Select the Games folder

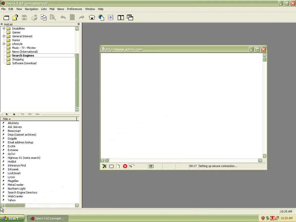tap(16, 32)
